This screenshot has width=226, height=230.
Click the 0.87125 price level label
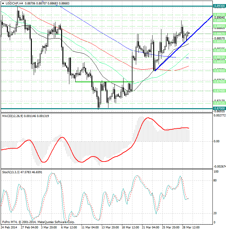(x=219, y=103)
